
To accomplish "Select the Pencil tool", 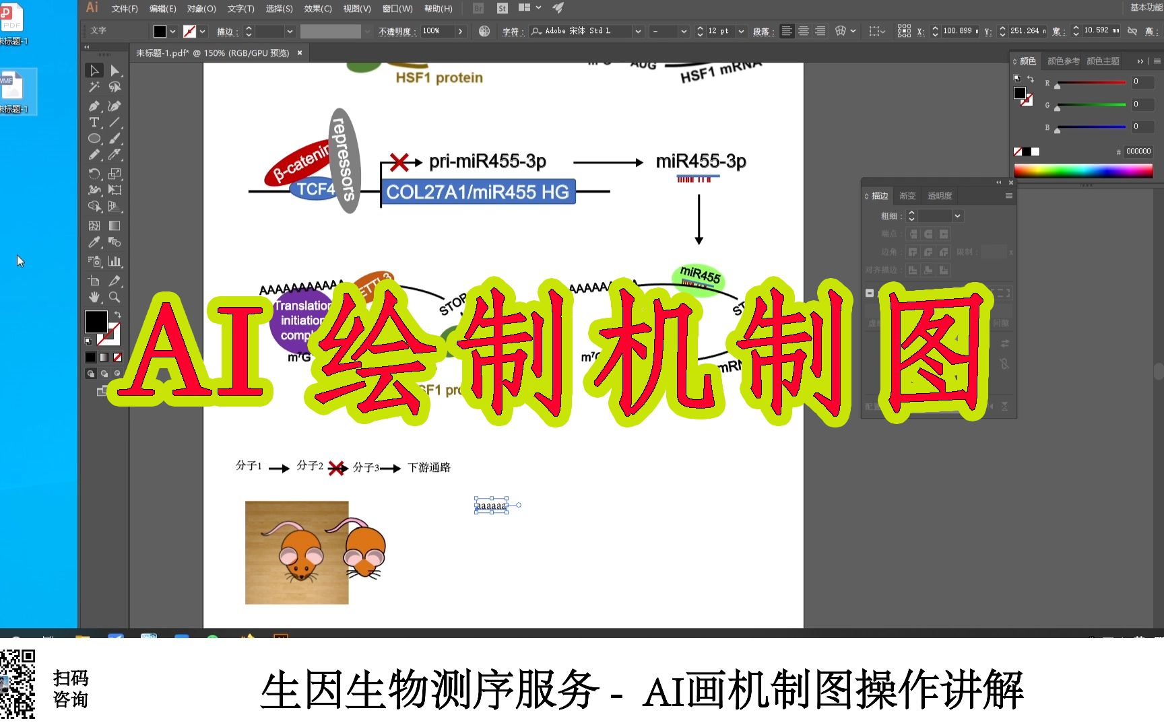I will (x=94, y=155).
